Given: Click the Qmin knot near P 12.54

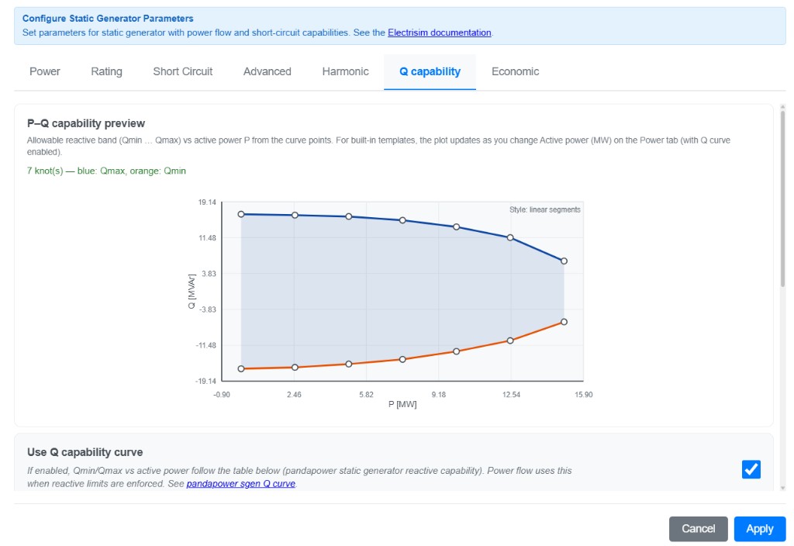Looking at the screenshot, I should click(x=510, y=340).
